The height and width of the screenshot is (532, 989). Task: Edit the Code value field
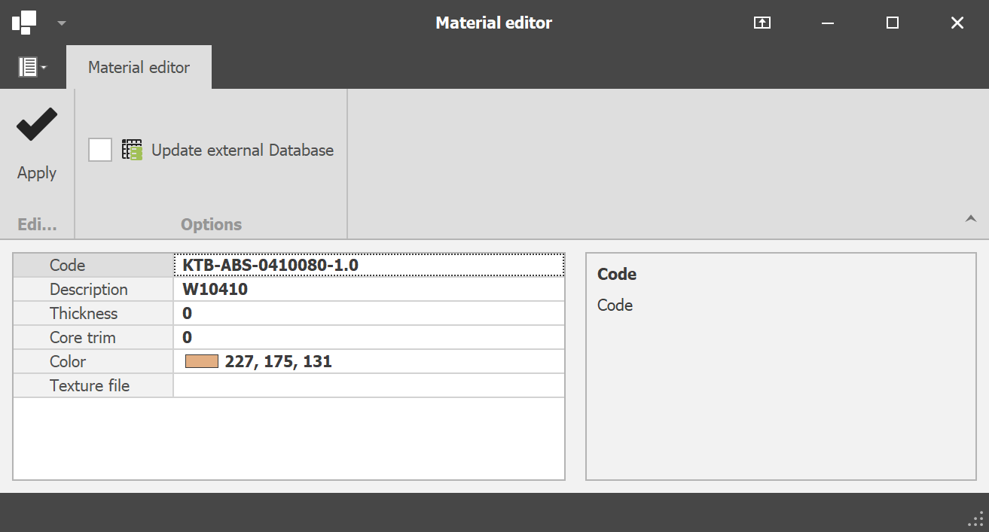tap(369, 266)
